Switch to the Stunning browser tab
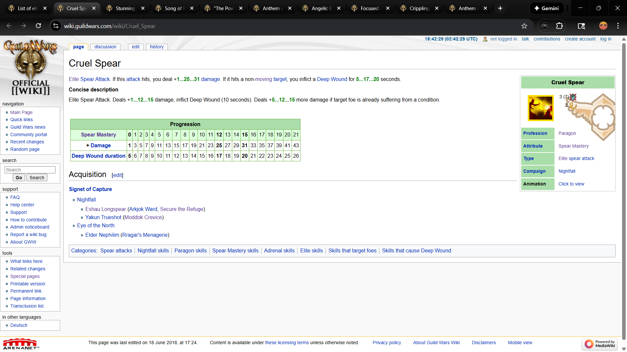Viewport: 627px width, 352px height. tap(125, 8)
